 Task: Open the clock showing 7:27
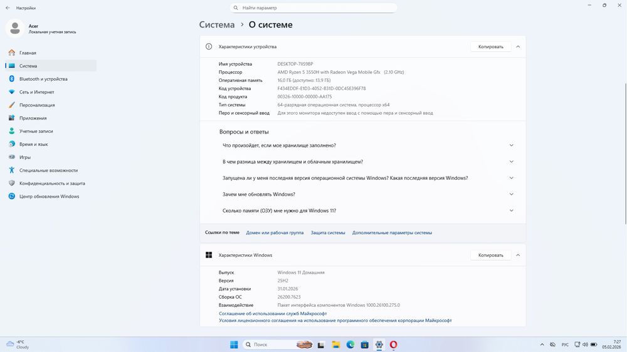[x=612, y=344]
